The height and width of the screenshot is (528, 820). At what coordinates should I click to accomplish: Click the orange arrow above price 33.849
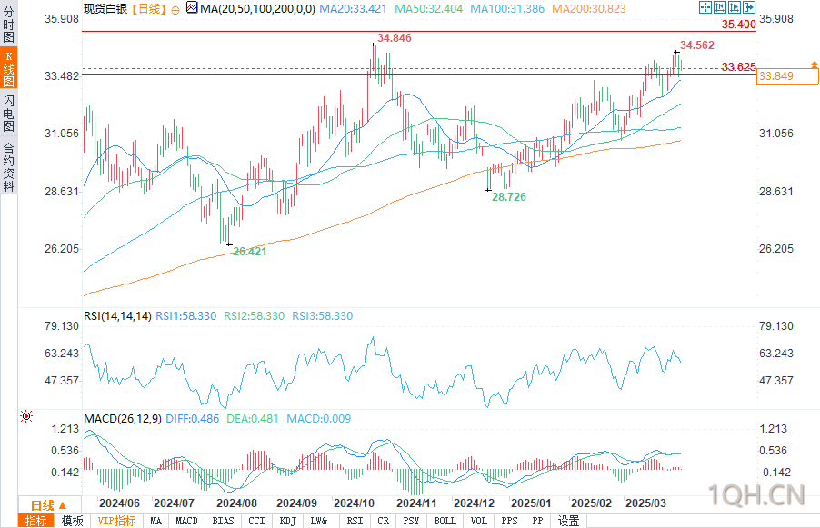815,65
